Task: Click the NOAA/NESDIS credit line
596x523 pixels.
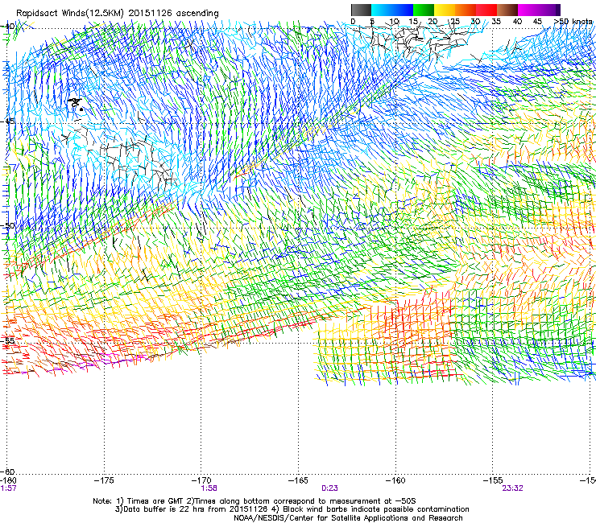Action: coord(348,518)
